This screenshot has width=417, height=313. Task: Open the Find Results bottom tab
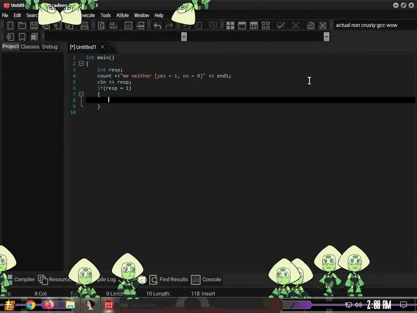[169, 280]
